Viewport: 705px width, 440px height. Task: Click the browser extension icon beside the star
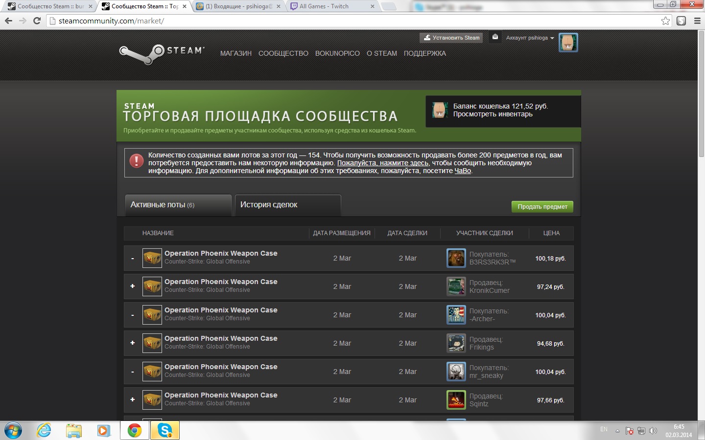click(681, 21)
